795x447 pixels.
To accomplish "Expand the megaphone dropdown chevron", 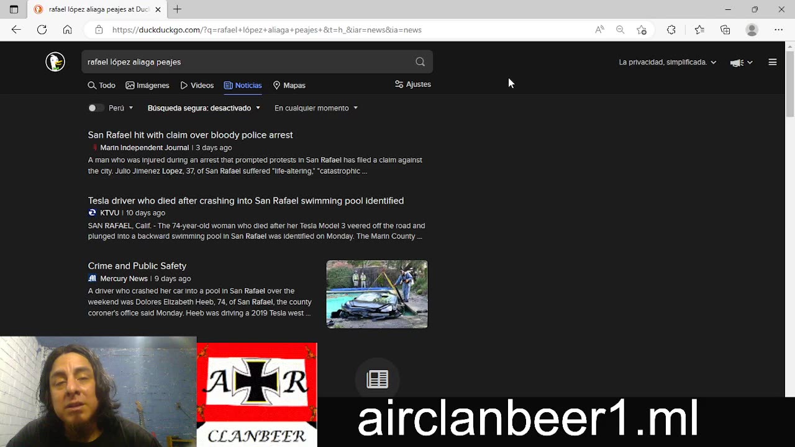I will tap(750, 62).
